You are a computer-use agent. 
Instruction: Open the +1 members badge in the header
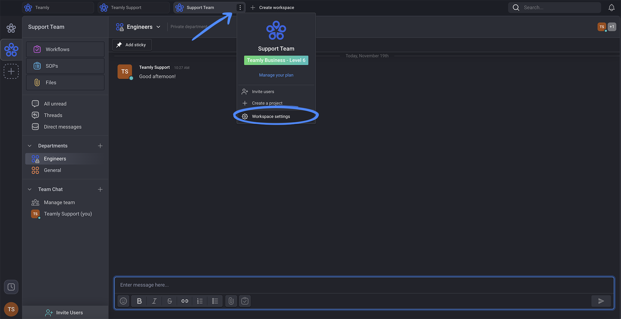[612, 27]
